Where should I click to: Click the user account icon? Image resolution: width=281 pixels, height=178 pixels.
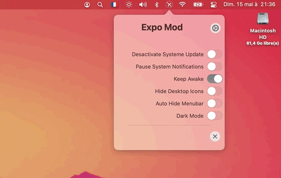tap(87, 5)
